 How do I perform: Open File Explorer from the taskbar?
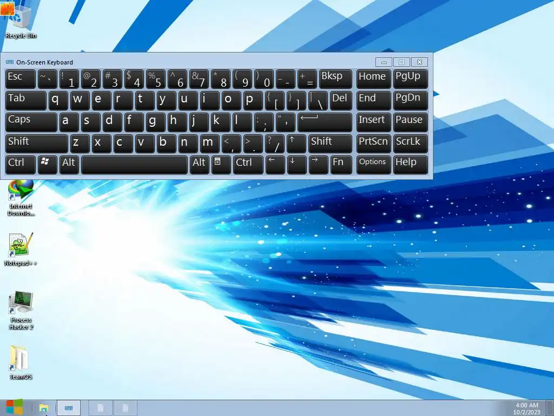click(x=43, y=408)
